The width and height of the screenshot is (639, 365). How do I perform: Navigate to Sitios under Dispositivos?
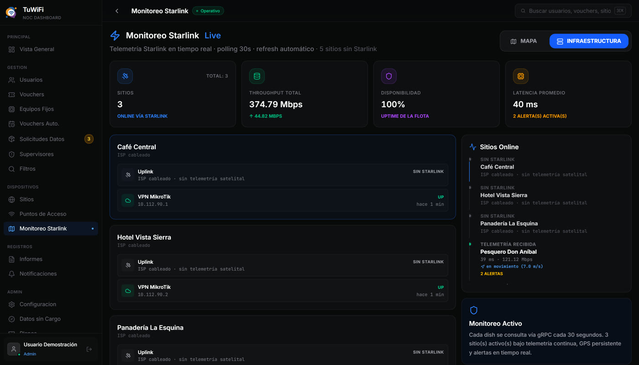tap(51, 199)
